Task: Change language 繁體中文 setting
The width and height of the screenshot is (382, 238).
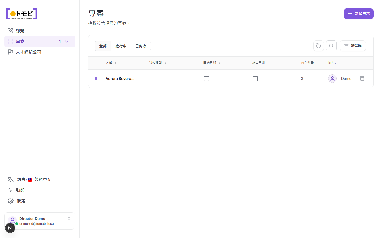Action: click(40, 180)
